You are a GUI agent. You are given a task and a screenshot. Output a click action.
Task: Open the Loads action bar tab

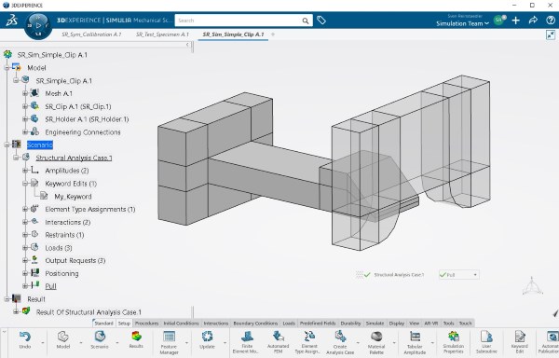(x=289, y=324)
